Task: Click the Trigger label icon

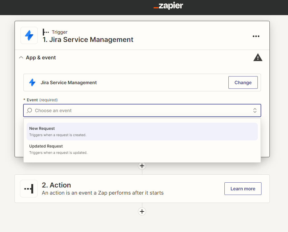Action: (46, 32)
